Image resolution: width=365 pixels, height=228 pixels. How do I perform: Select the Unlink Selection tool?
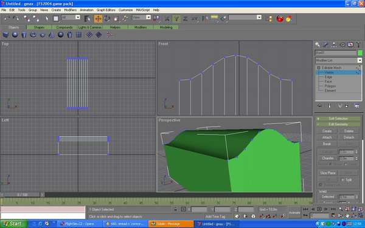point(36,18)
